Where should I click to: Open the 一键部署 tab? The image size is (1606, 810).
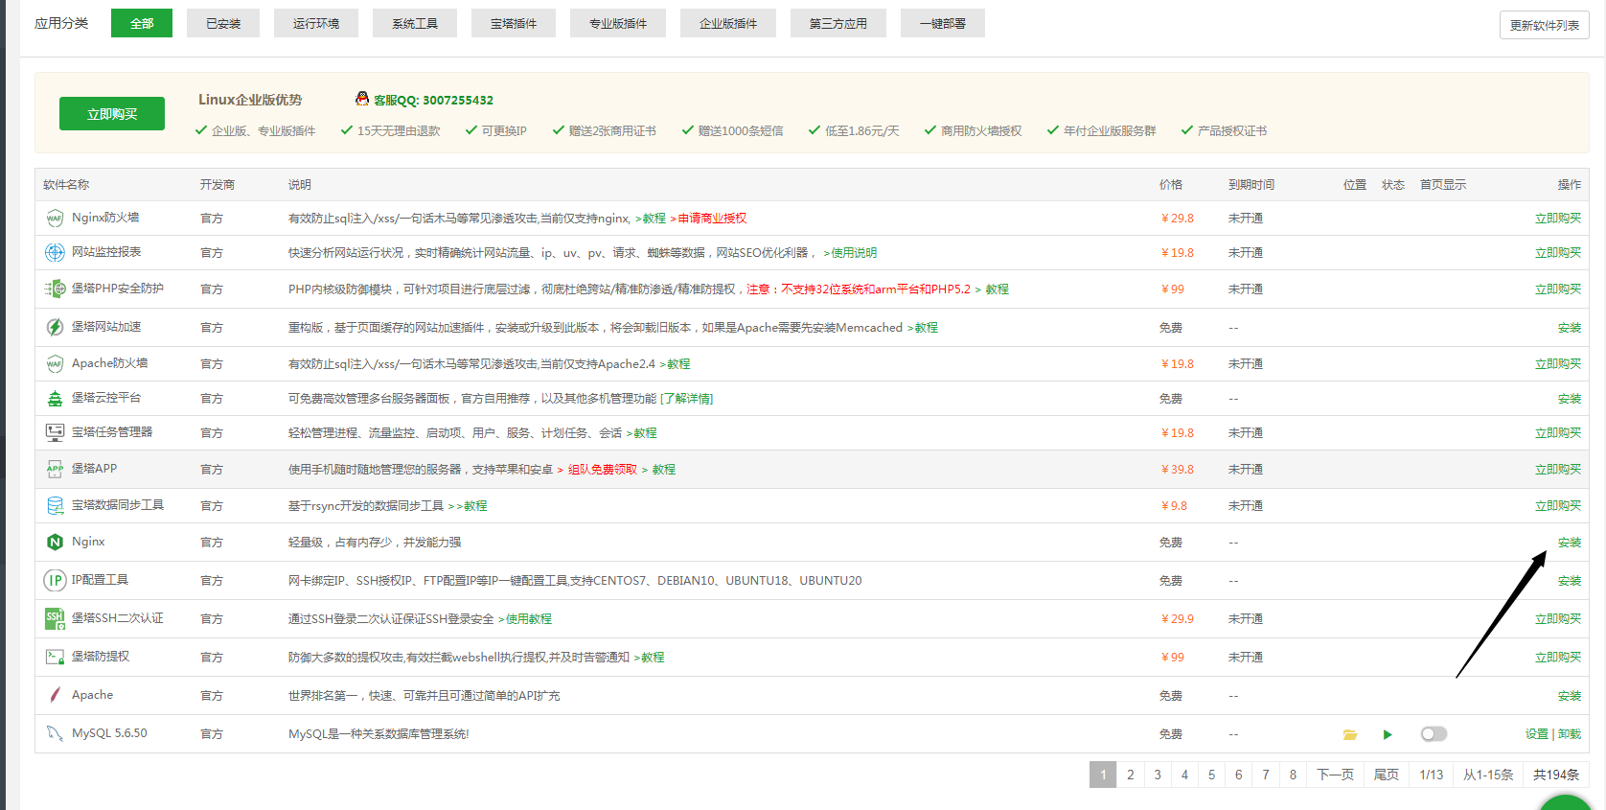pyautogui.click(x=943, y=23)
